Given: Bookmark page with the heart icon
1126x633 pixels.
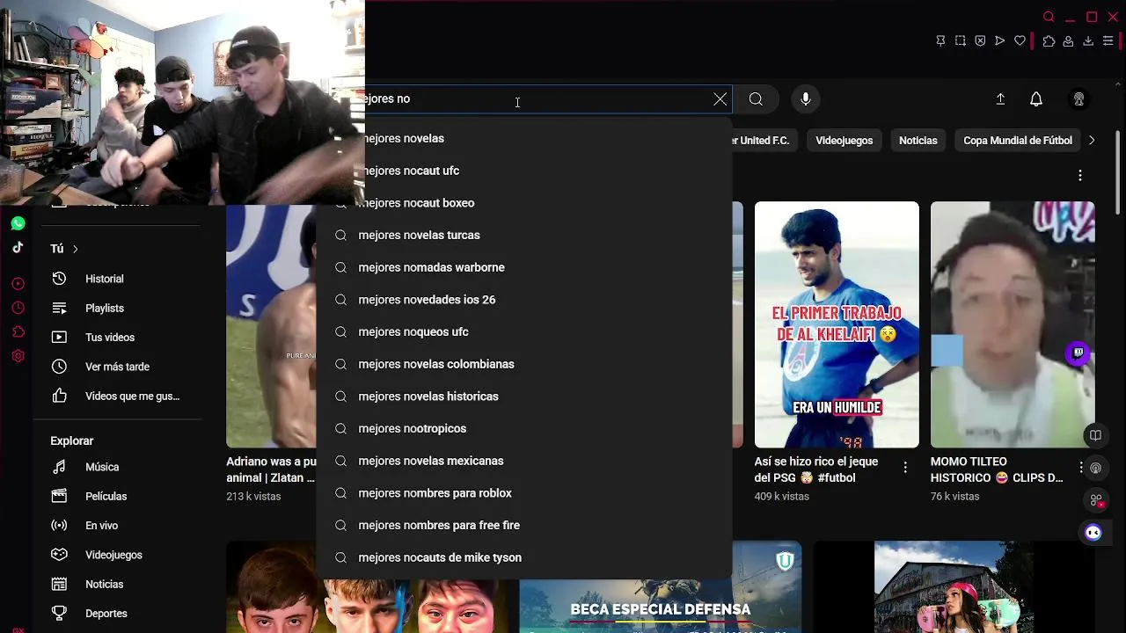Looking at the screenshot, I should point(1020,40).
